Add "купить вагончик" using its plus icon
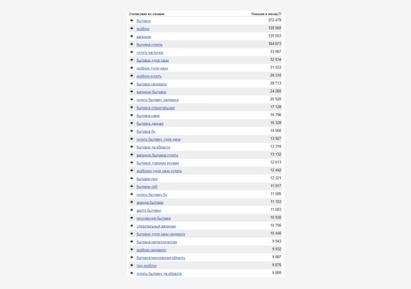Image resolution: width=411 pixels, height=289 pixels. pos(132,52)
